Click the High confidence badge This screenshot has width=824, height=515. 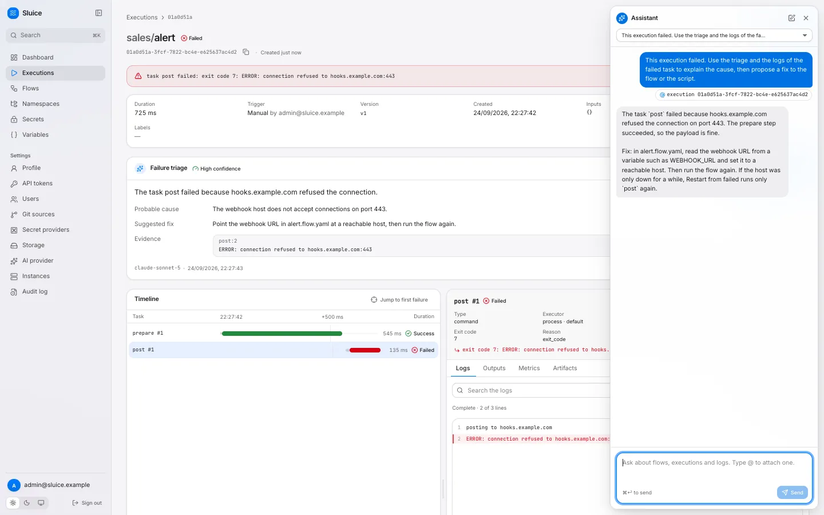pos(216,169)
